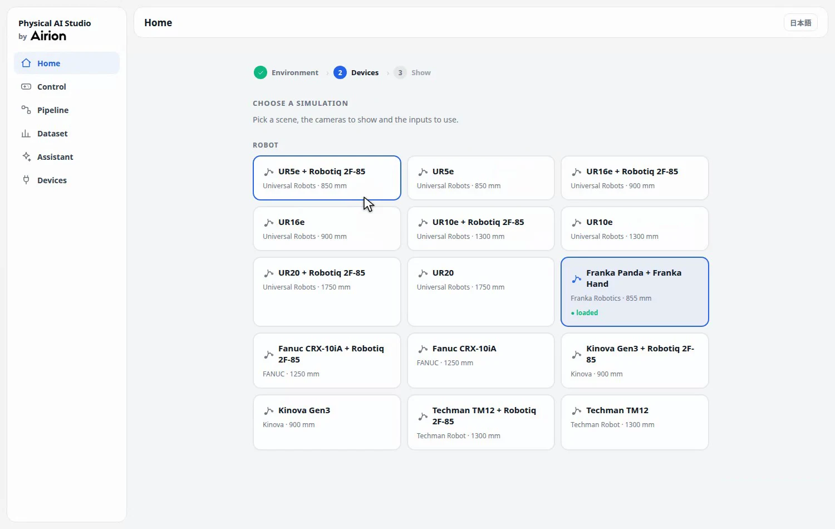Click the Home house icon in sidebar
The height and width of the screenshot is (529, 835).
[26, 63]
